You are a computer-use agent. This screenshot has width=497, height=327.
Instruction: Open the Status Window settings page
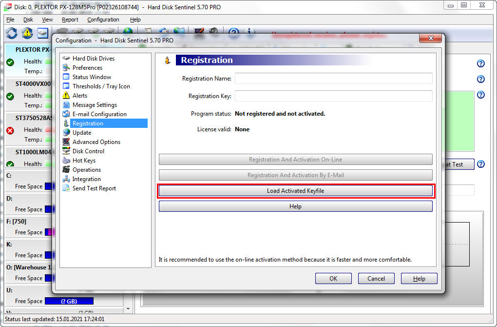click(92, 77)
